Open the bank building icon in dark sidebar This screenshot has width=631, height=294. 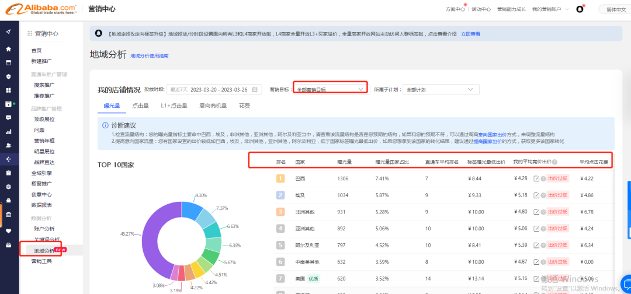coord(8,215)
